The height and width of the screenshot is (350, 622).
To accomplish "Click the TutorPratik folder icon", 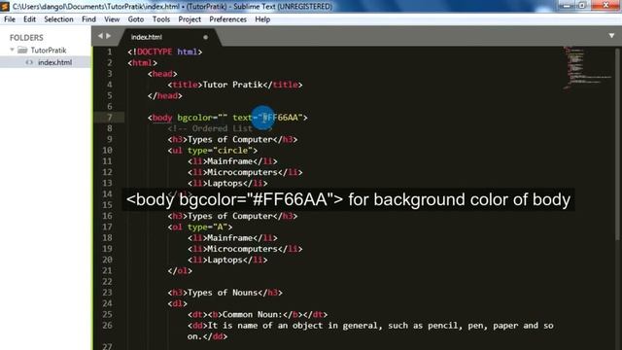I will (22, 50).
